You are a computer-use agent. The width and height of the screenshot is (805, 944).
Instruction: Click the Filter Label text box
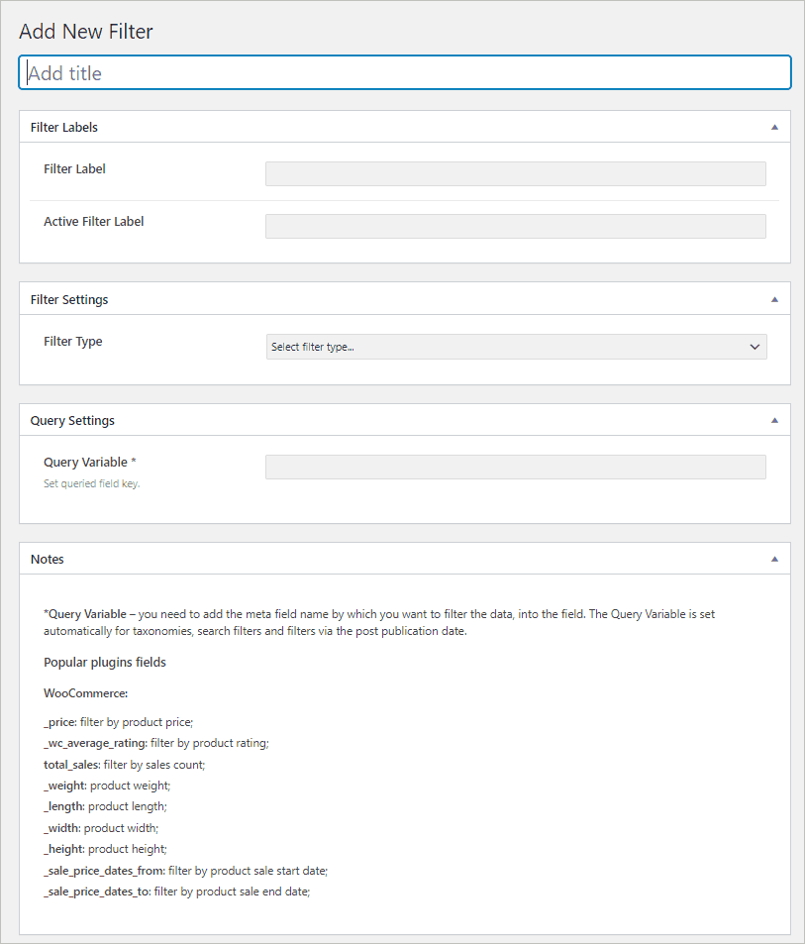tap(515, 173)
